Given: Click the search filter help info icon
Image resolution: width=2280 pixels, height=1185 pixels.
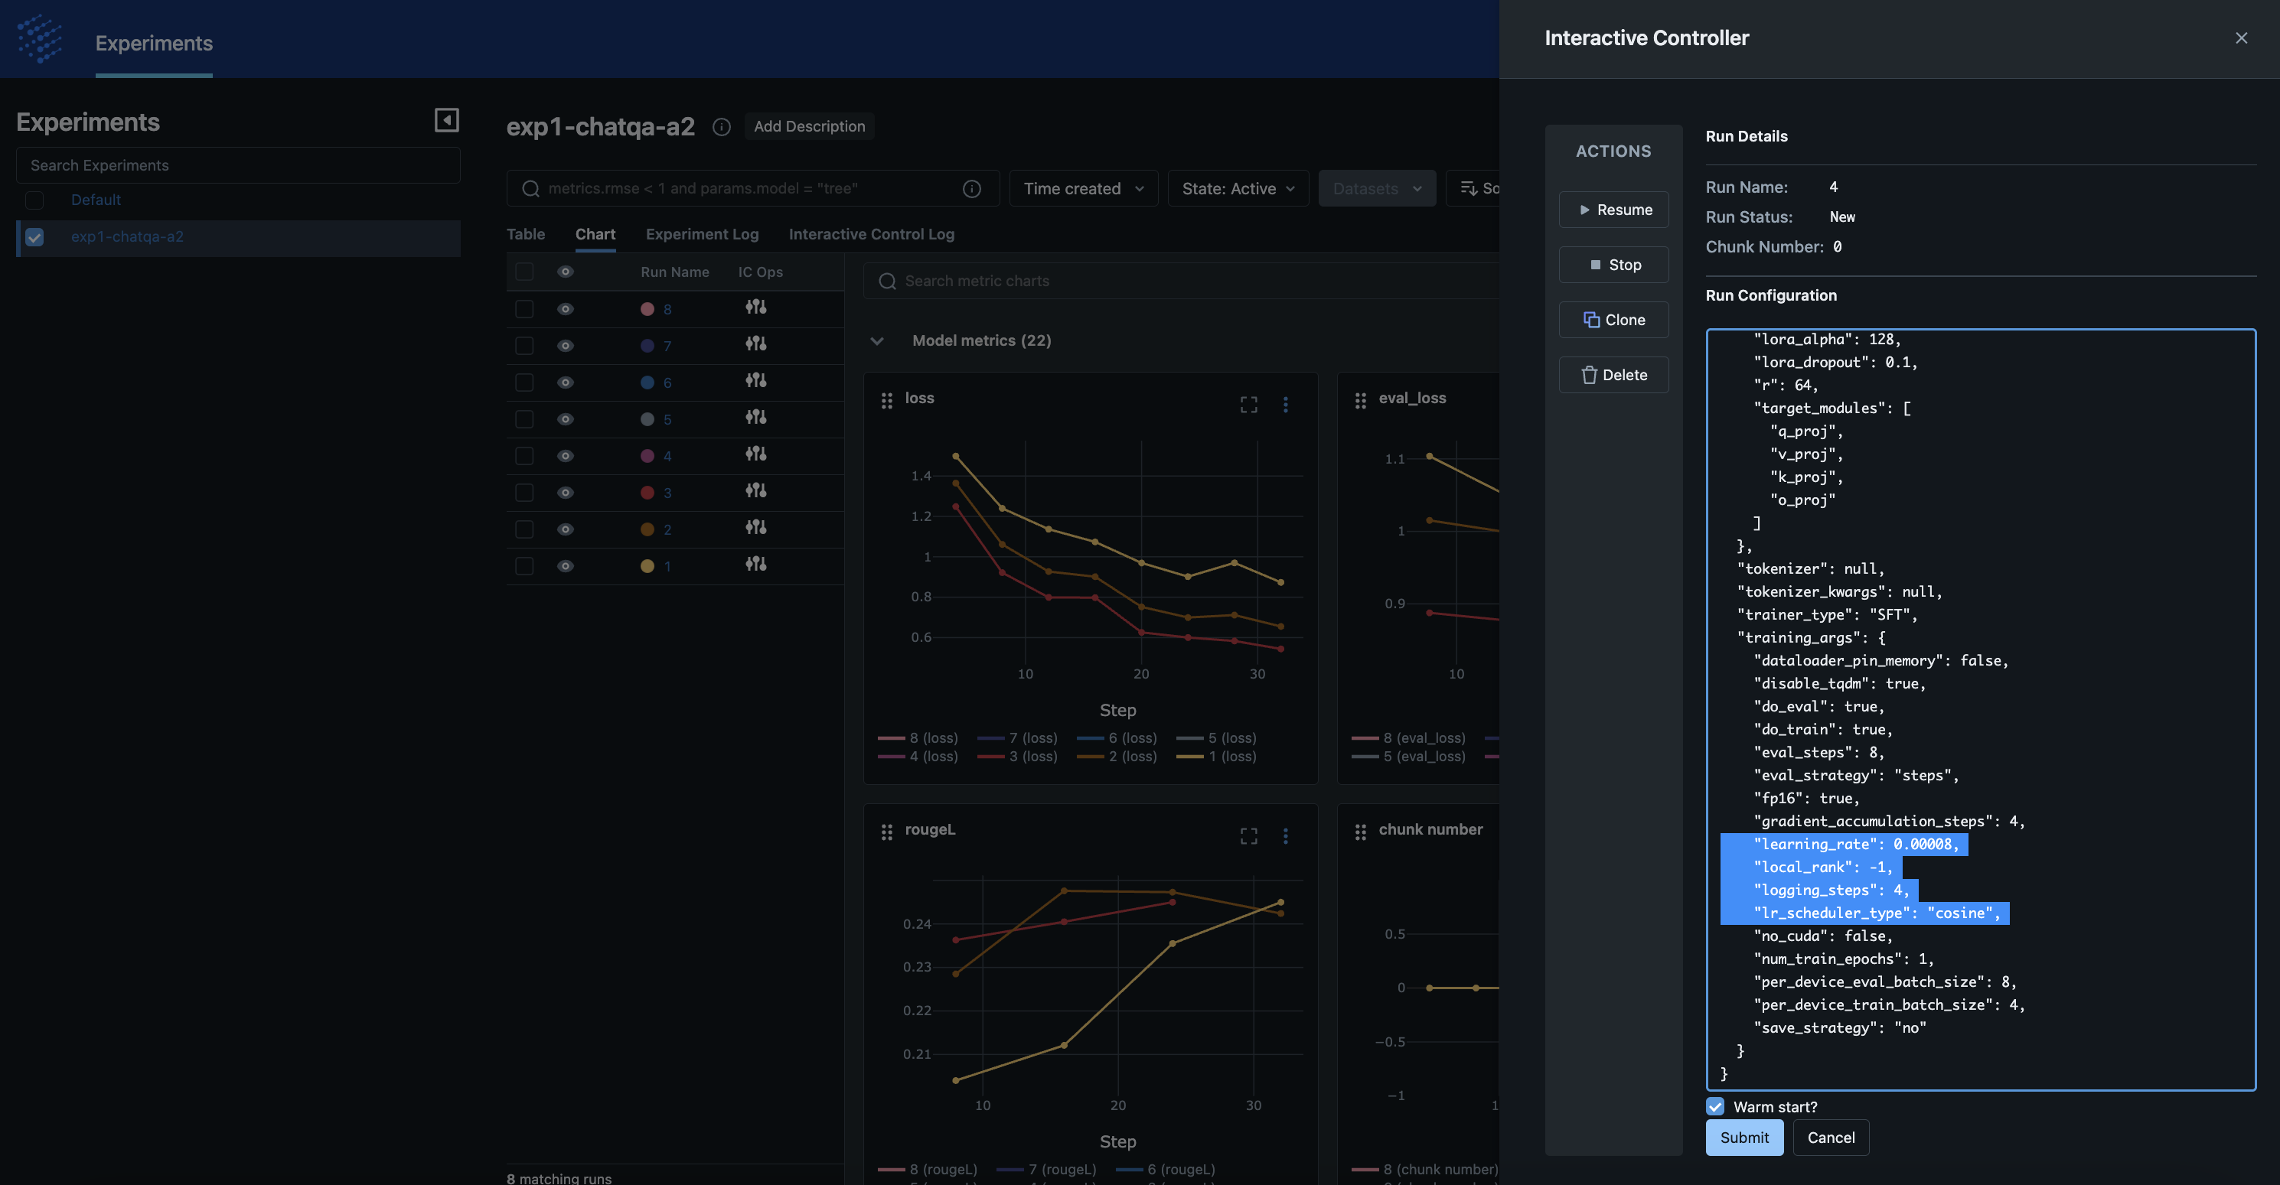Looking at the screenshot, I should tap(971, 188).
